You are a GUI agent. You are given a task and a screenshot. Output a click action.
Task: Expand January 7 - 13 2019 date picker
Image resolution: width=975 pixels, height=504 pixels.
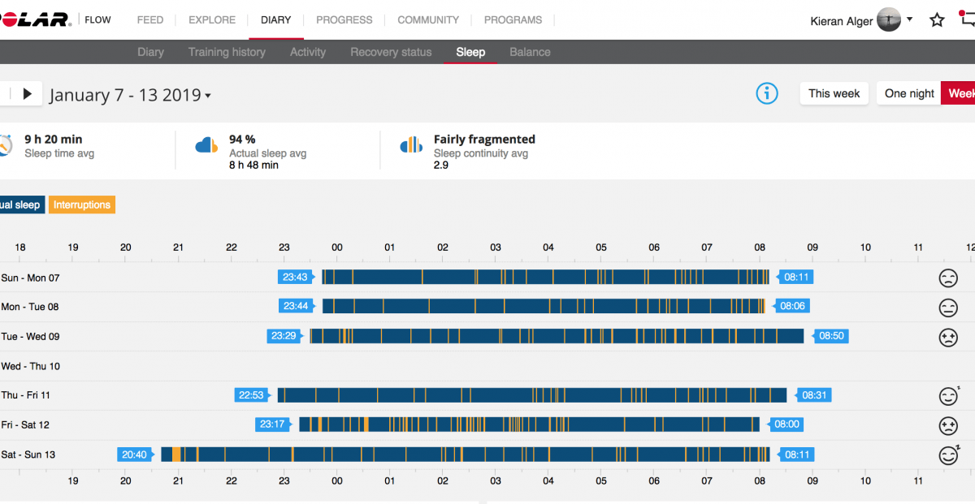[x=130, y=95]
